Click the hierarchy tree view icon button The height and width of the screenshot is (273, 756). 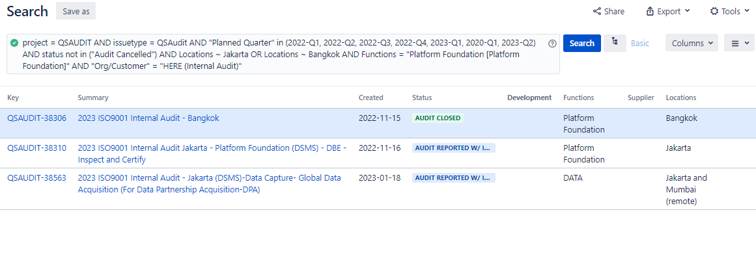[615, 43]
